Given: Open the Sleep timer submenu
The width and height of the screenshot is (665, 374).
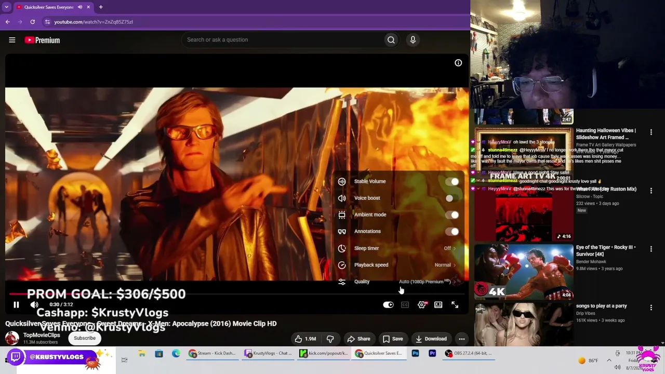Looking at the screenshot, I should (x=398, y=248).
